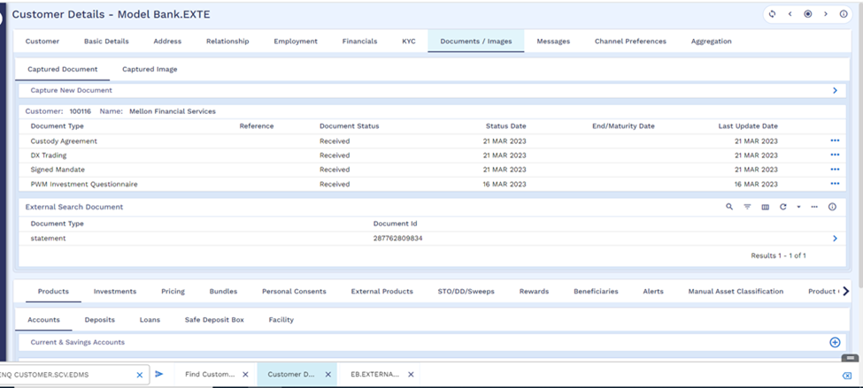This screenshot has width=863, height=388.
Task: Close the Find Customer bottom tab
Action: [x=245, y=375]
